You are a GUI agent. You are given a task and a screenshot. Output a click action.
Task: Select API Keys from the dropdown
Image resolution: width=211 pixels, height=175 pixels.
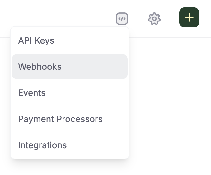point(70,40)
